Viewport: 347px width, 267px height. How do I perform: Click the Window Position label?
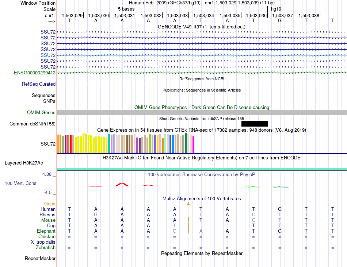tap(38, 3)
